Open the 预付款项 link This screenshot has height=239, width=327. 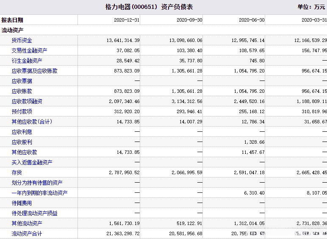22,111
